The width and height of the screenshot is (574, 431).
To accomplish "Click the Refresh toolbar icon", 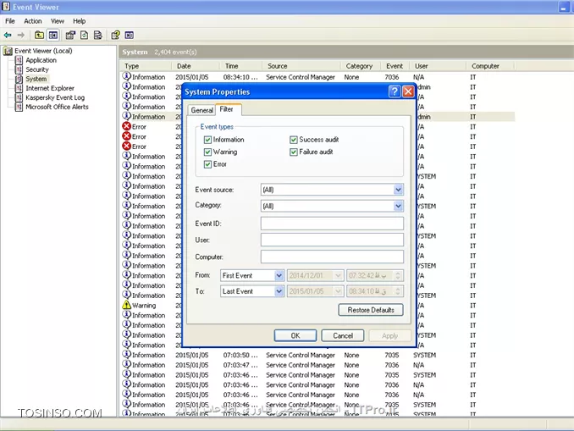I will pos(84,36).
